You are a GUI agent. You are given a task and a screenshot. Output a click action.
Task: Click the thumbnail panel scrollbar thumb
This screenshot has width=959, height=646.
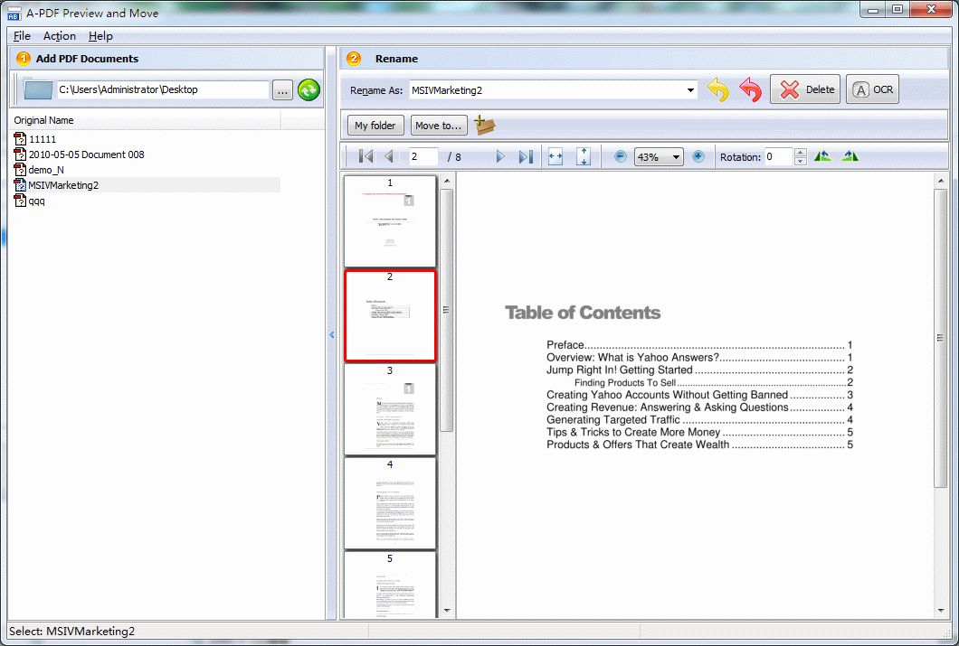446,310
